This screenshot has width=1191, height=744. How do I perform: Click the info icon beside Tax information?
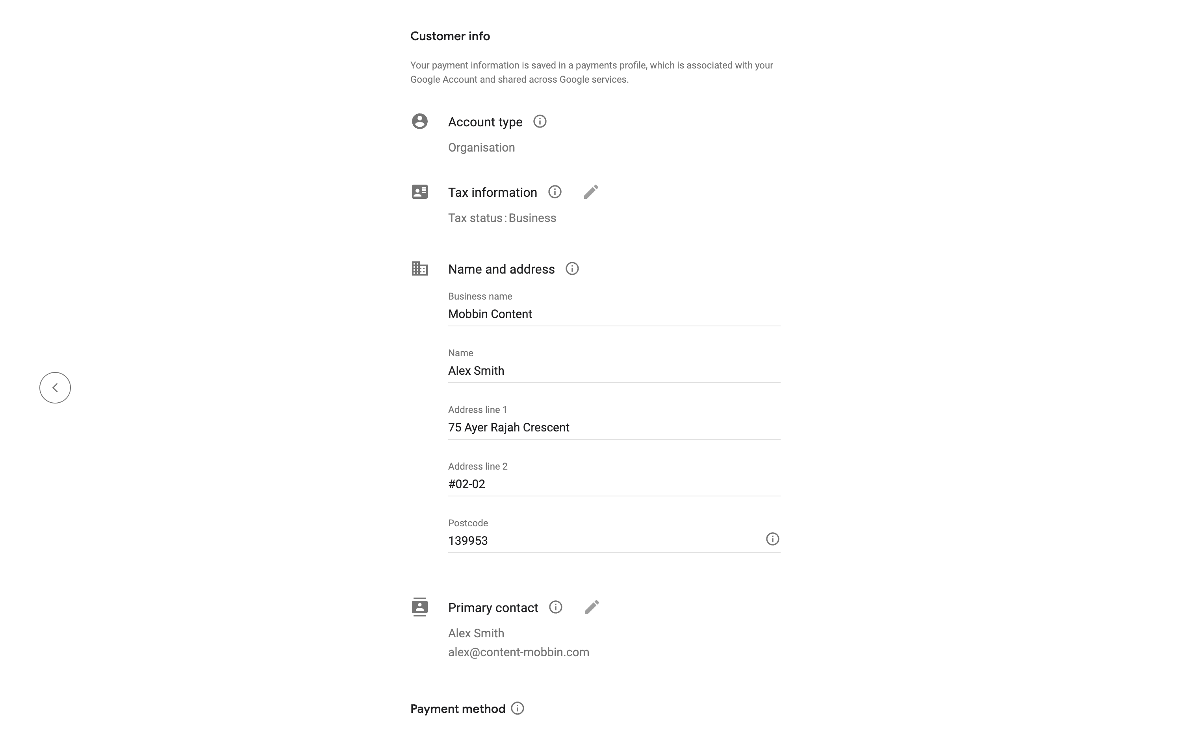click(x=555, y=192)
